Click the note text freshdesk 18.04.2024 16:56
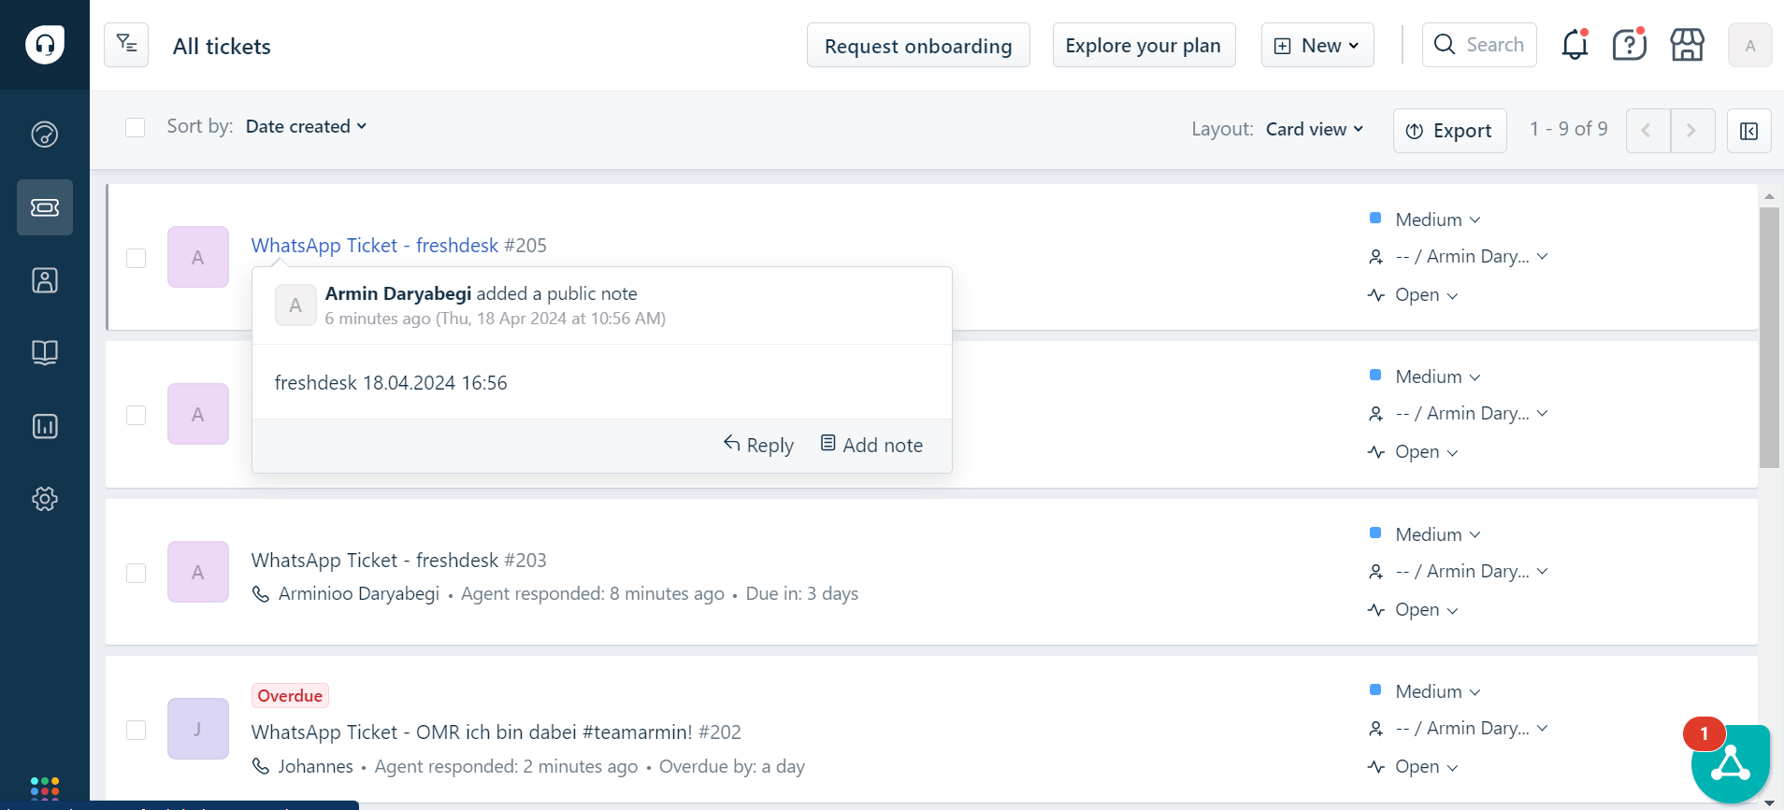This screenshot has width=1784, height=810. coord(391,383)
